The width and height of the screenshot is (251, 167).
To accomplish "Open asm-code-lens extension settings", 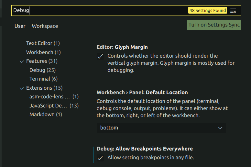I will (x=54, y=97).
